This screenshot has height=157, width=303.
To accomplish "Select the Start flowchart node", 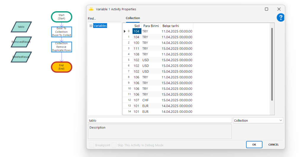I will (61, 17).
